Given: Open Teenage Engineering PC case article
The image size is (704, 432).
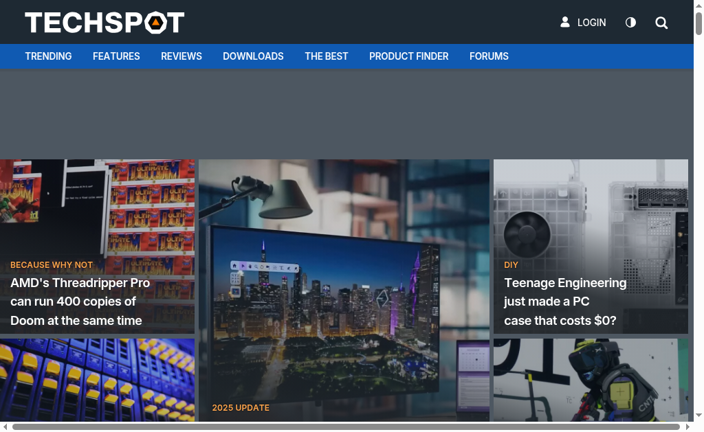Looking at the screenshot, I should [565, 302].
